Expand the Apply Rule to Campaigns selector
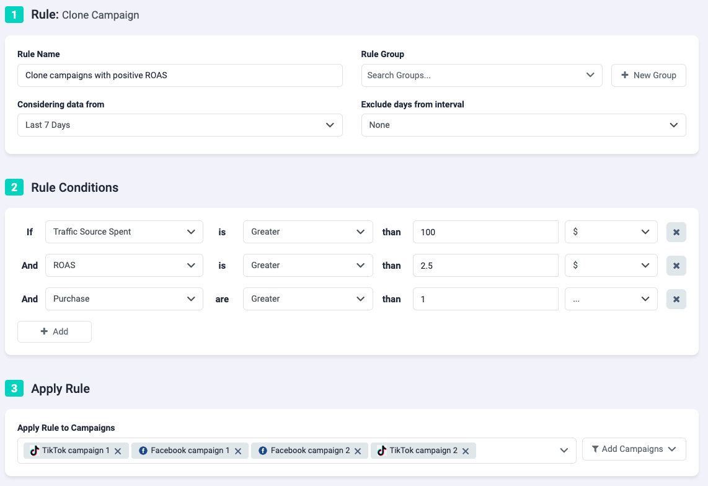The image size is (708, 486). (x=564, y=449)
